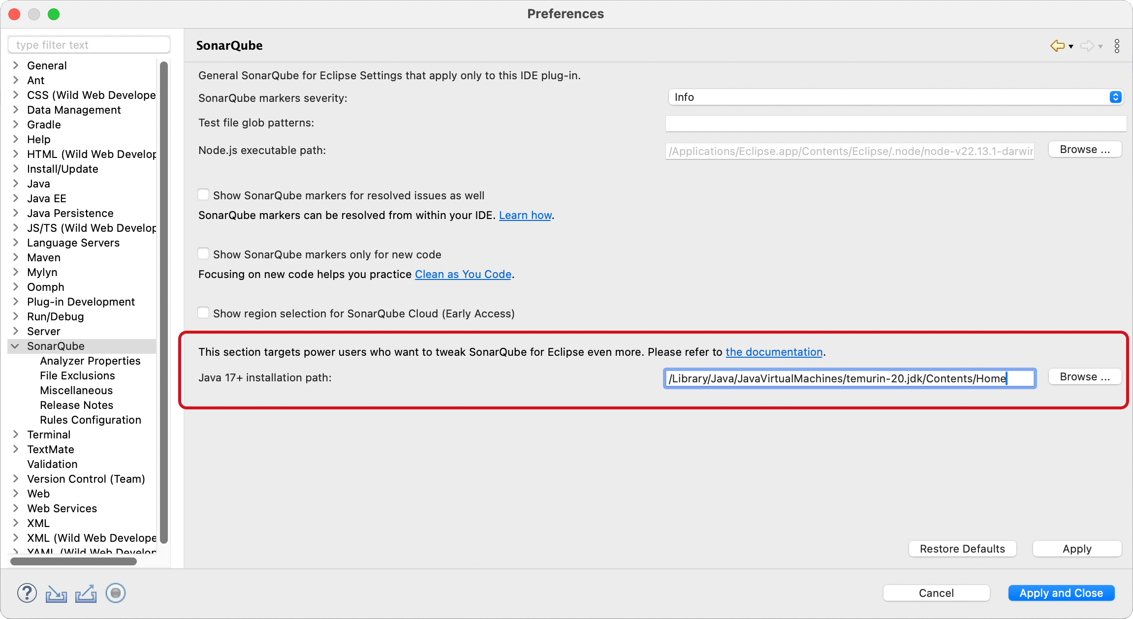The height and width of the screenshot is (619, 1133).
Task: Click Apply and Close
Action: pyautogui.click(x=1061, y=593)
